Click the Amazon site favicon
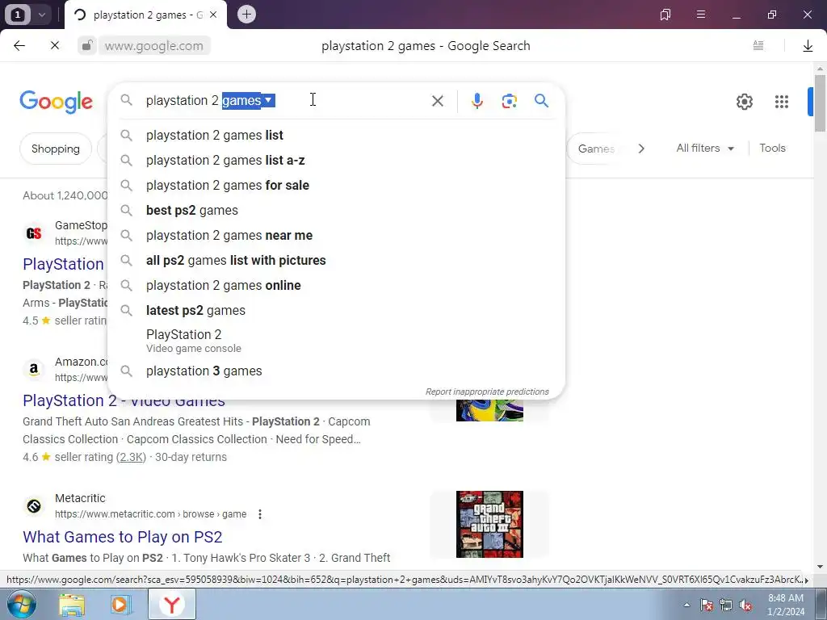The image size is (827, 620). tap(34, 370)
